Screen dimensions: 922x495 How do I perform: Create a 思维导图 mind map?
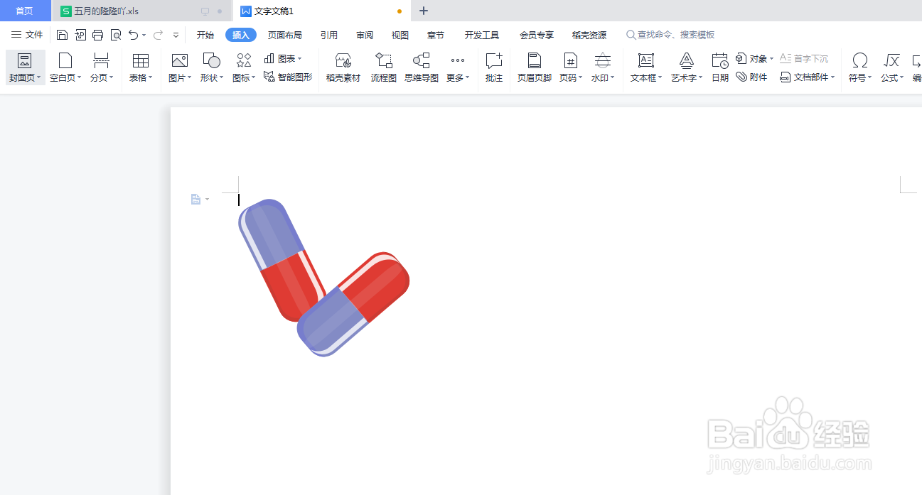pos(421,67)
